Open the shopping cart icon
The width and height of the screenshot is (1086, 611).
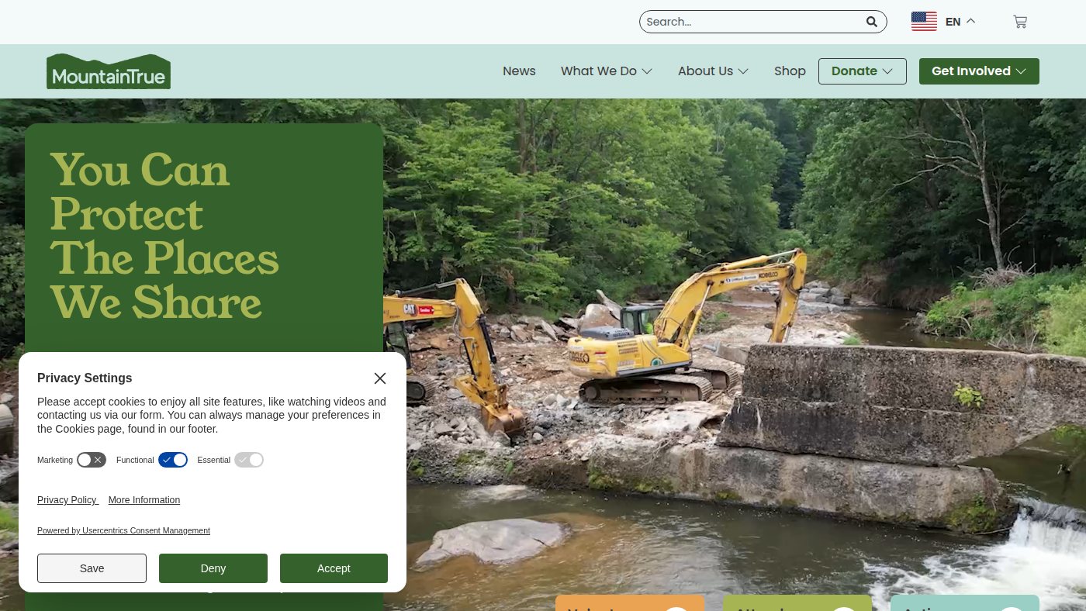[x=1020, y=22]
